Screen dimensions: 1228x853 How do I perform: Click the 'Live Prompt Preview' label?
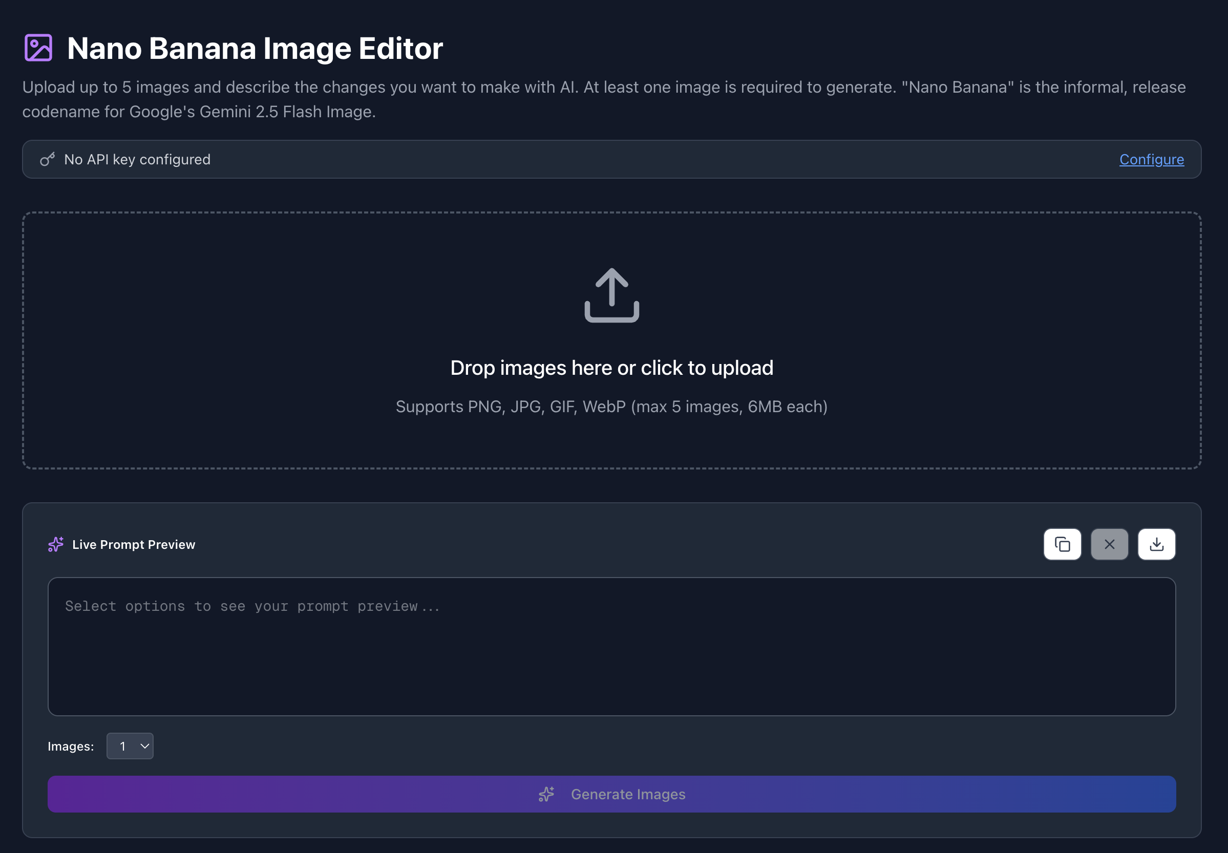[134, 544]
